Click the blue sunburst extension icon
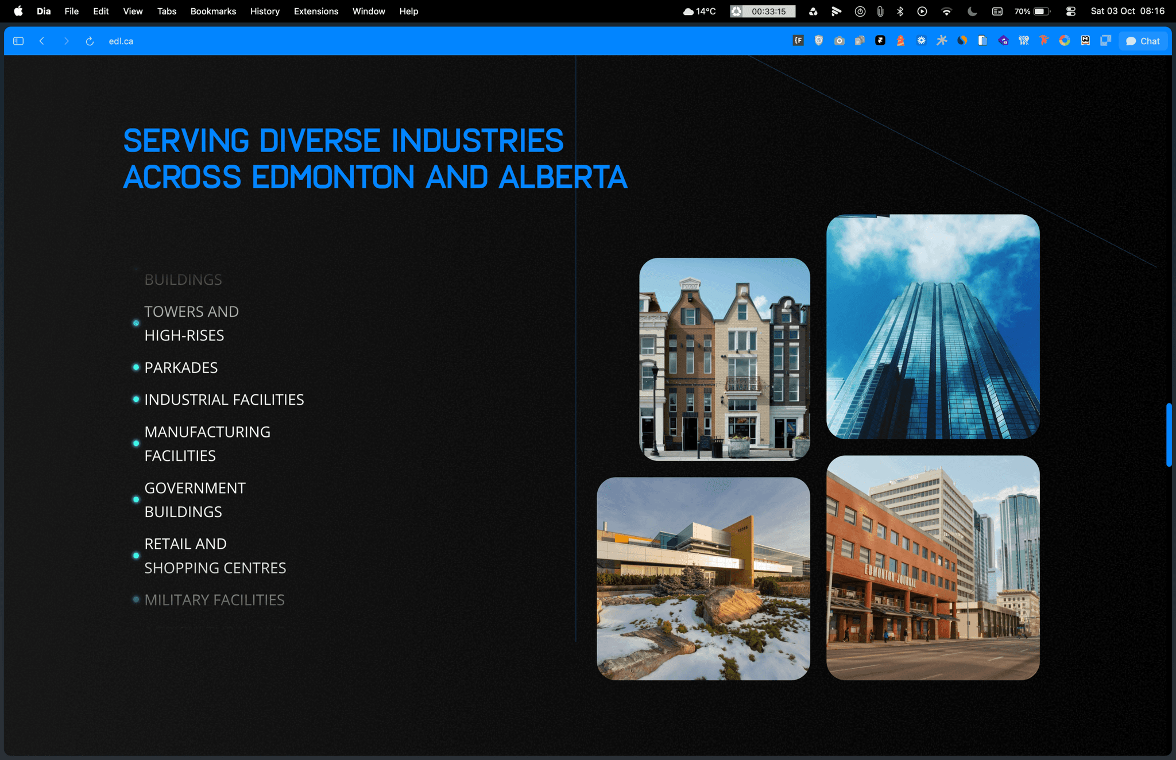The image size is (1176, 760). coord(921,41)
